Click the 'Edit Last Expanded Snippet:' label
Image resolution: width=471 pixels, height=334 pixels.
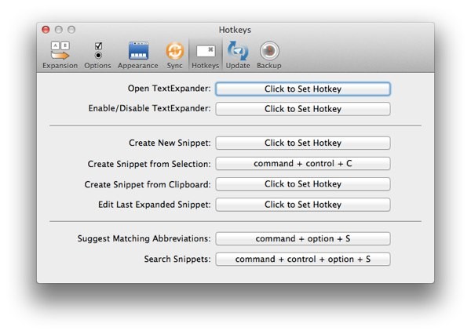click(x=155, y=205)
